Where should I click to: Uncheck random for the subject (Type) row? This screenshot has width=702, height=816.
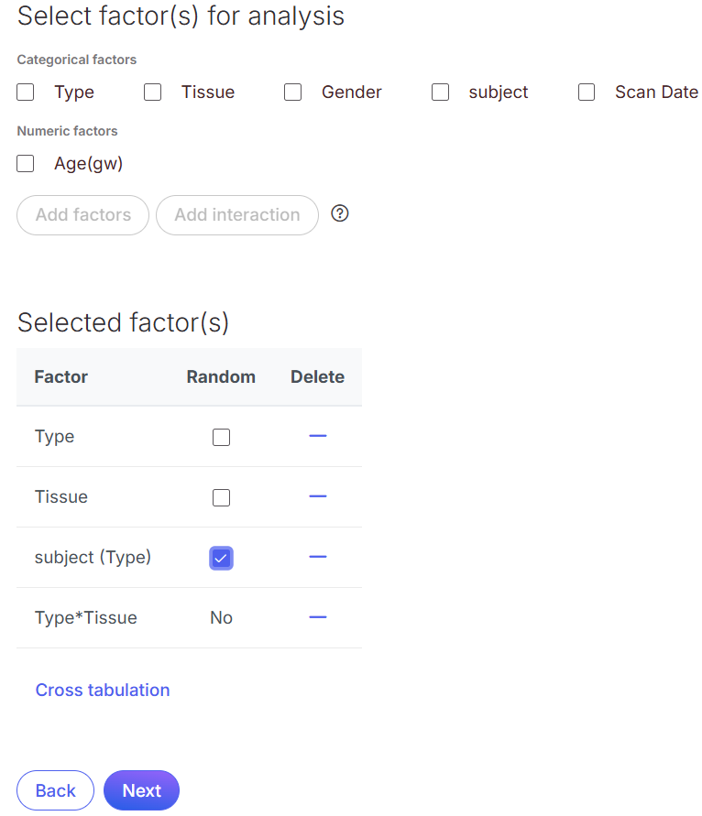point(222,559)
